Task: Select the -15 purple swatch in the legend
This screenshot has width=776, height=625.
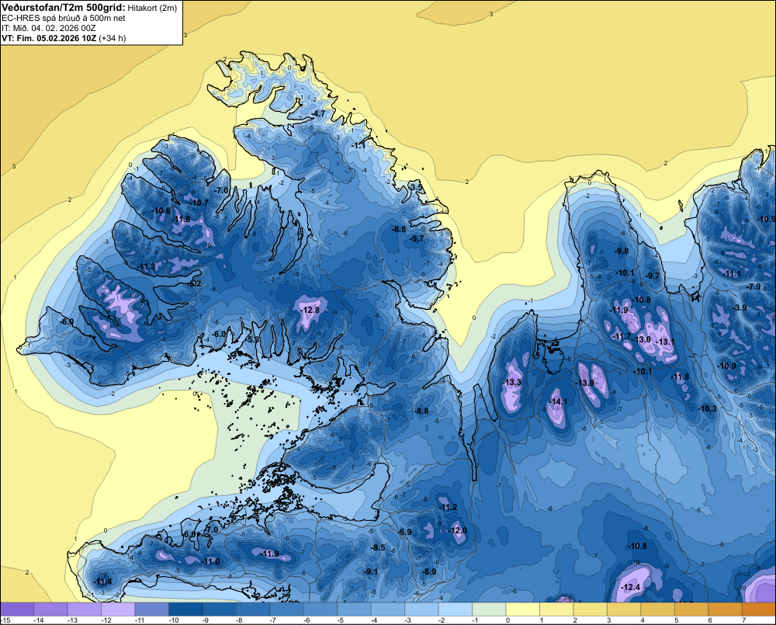Action: click(17, 609)
